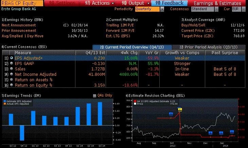248x148 pixels.
Task: Click the Prior Announcement date 10/30/13
Action: click(79, 30)
